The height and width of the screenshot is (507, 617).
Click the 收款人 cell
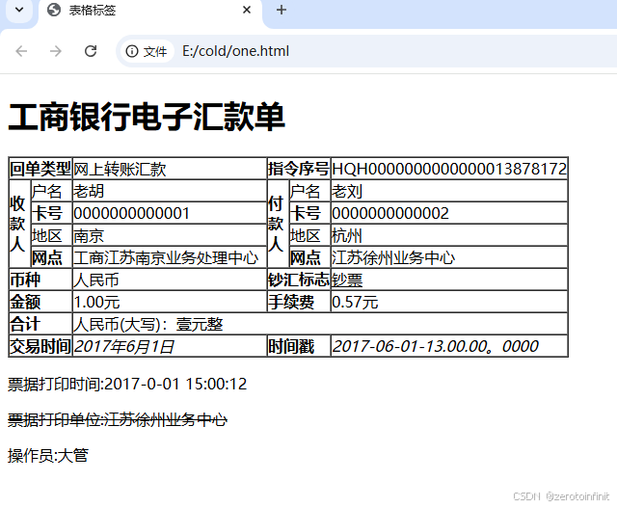pos(19,225)
